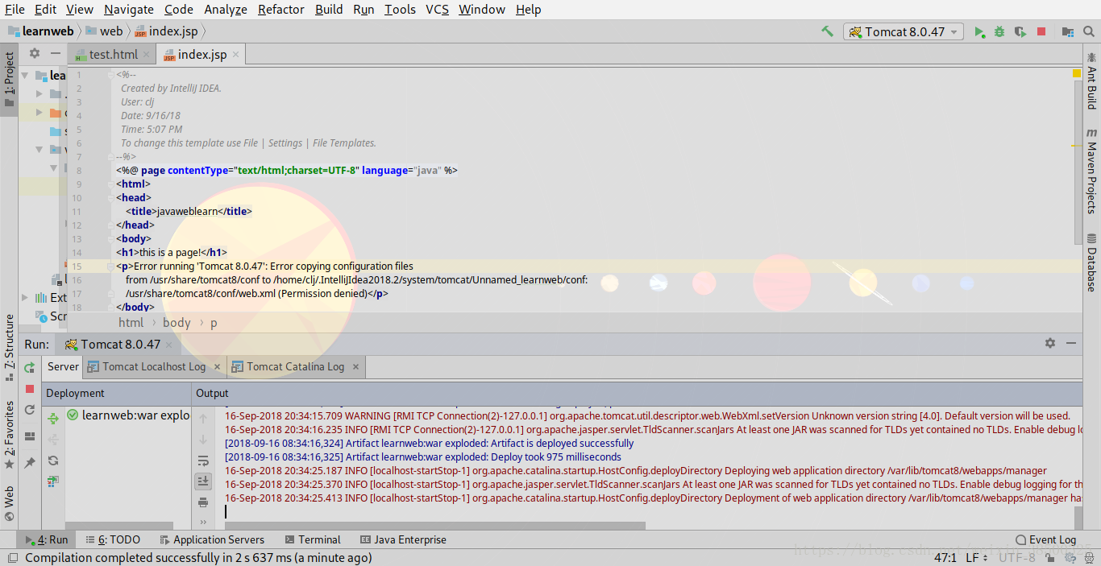Open Run panel settings gear
The image size is (1101, 566).
point(1050,343)
